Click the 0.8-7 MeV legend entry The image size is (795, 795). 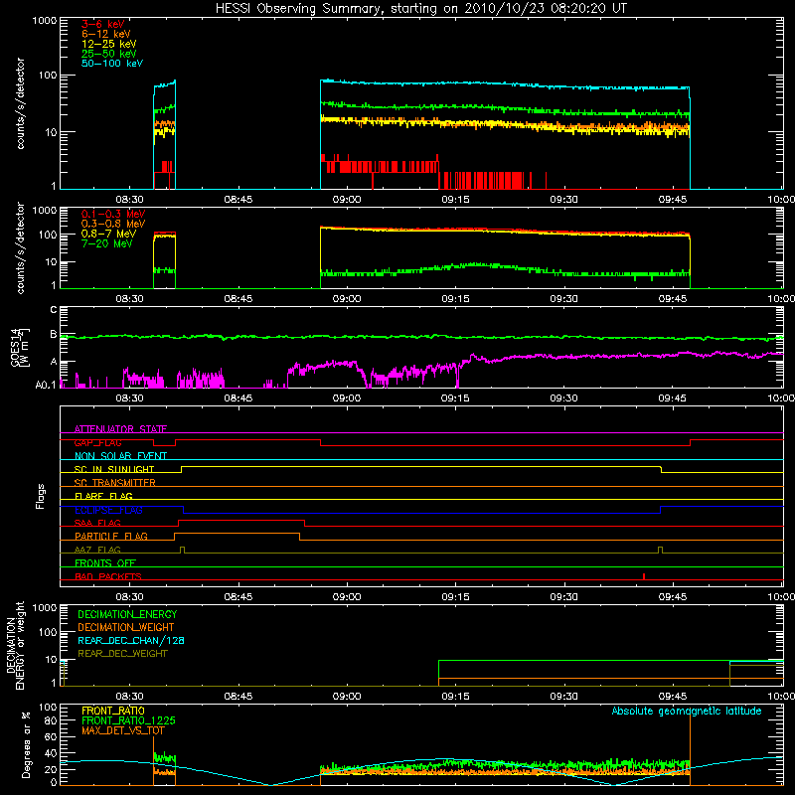[108, 234]
